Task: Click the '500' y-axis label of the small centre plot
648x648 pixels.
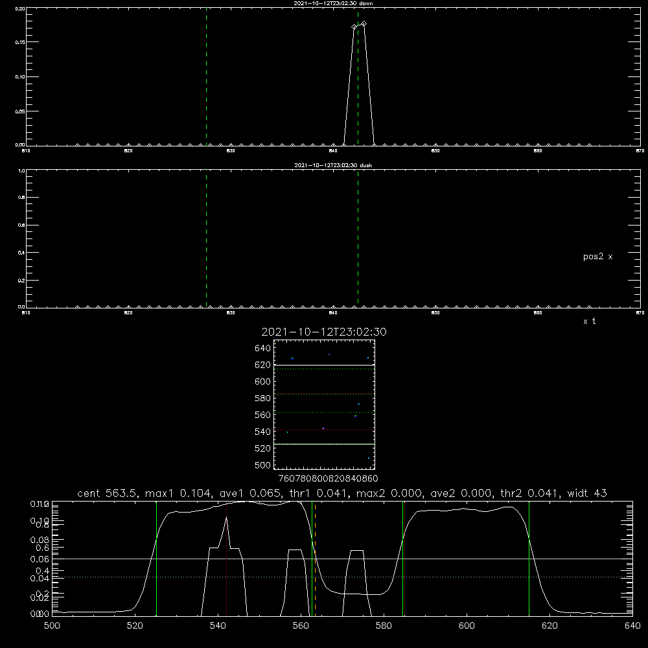Action: 263,465
